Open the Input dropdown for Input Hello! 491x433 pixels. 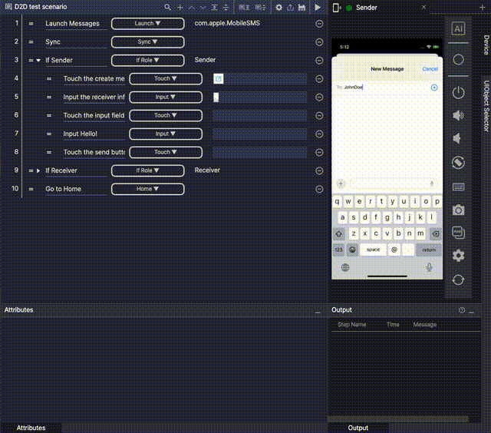tap(166, 134)
